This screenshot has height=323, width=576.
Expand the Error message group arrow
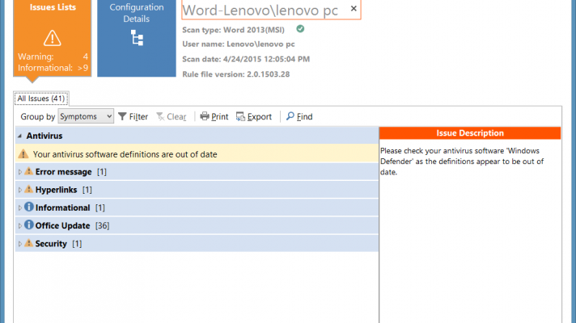coord(20,172)
